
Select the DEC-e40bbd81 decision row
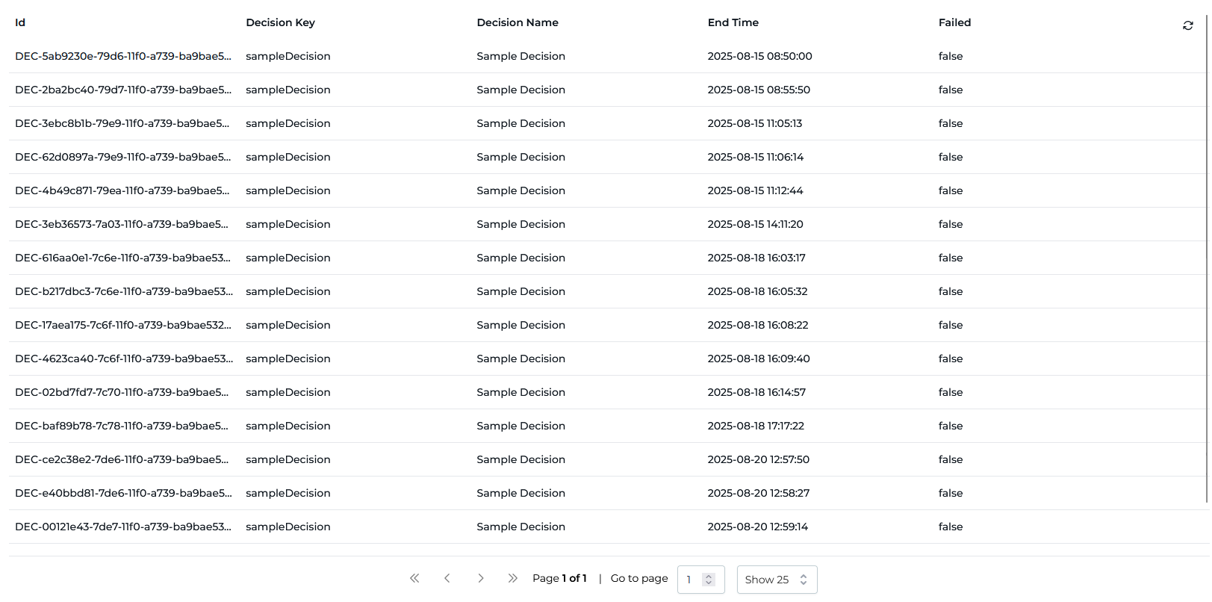(122, 493)
